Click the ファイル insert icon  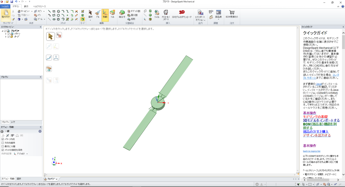pos(157,14)
